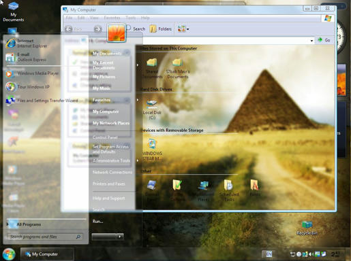The image size is (351, 261).
Task: Open the Views dropdown in toolbar
Action: tap(183, 29)
